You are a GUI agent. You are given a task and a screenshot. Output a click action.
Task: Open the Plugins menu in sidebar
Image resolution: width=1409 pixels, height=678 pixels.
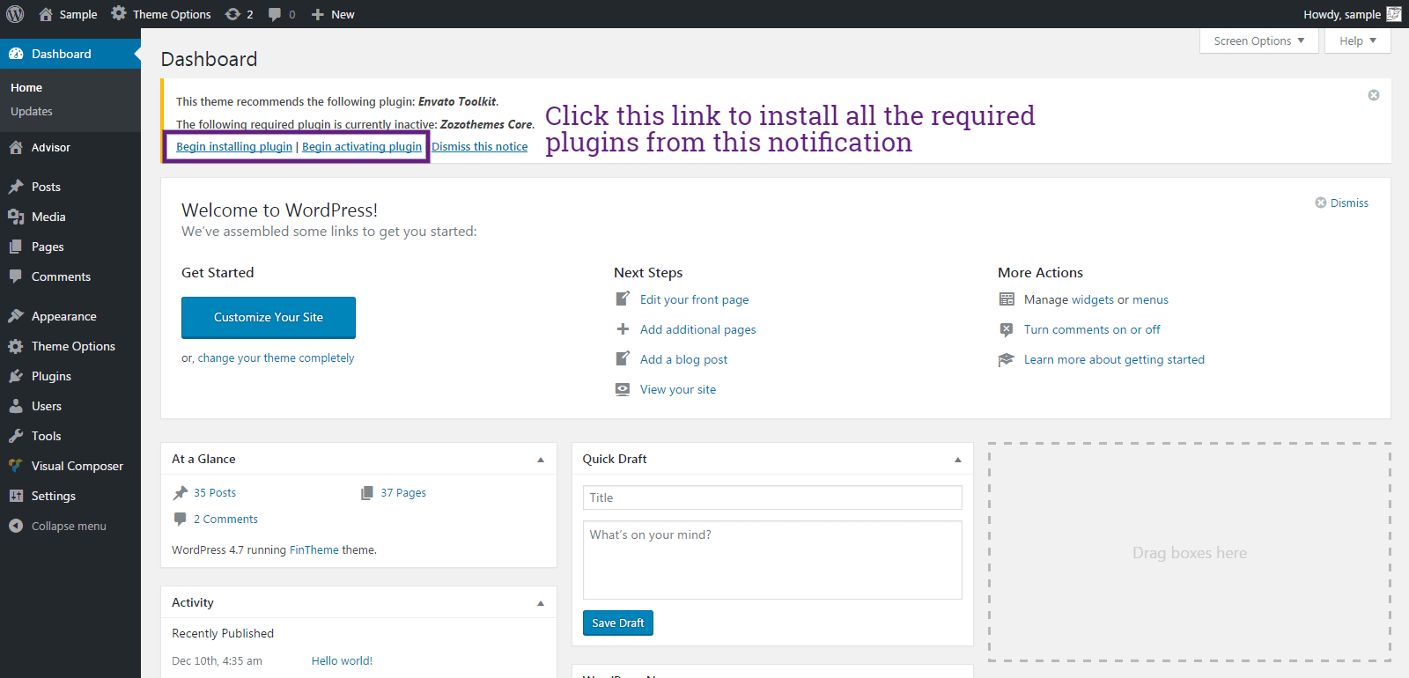tap(51, 376)
